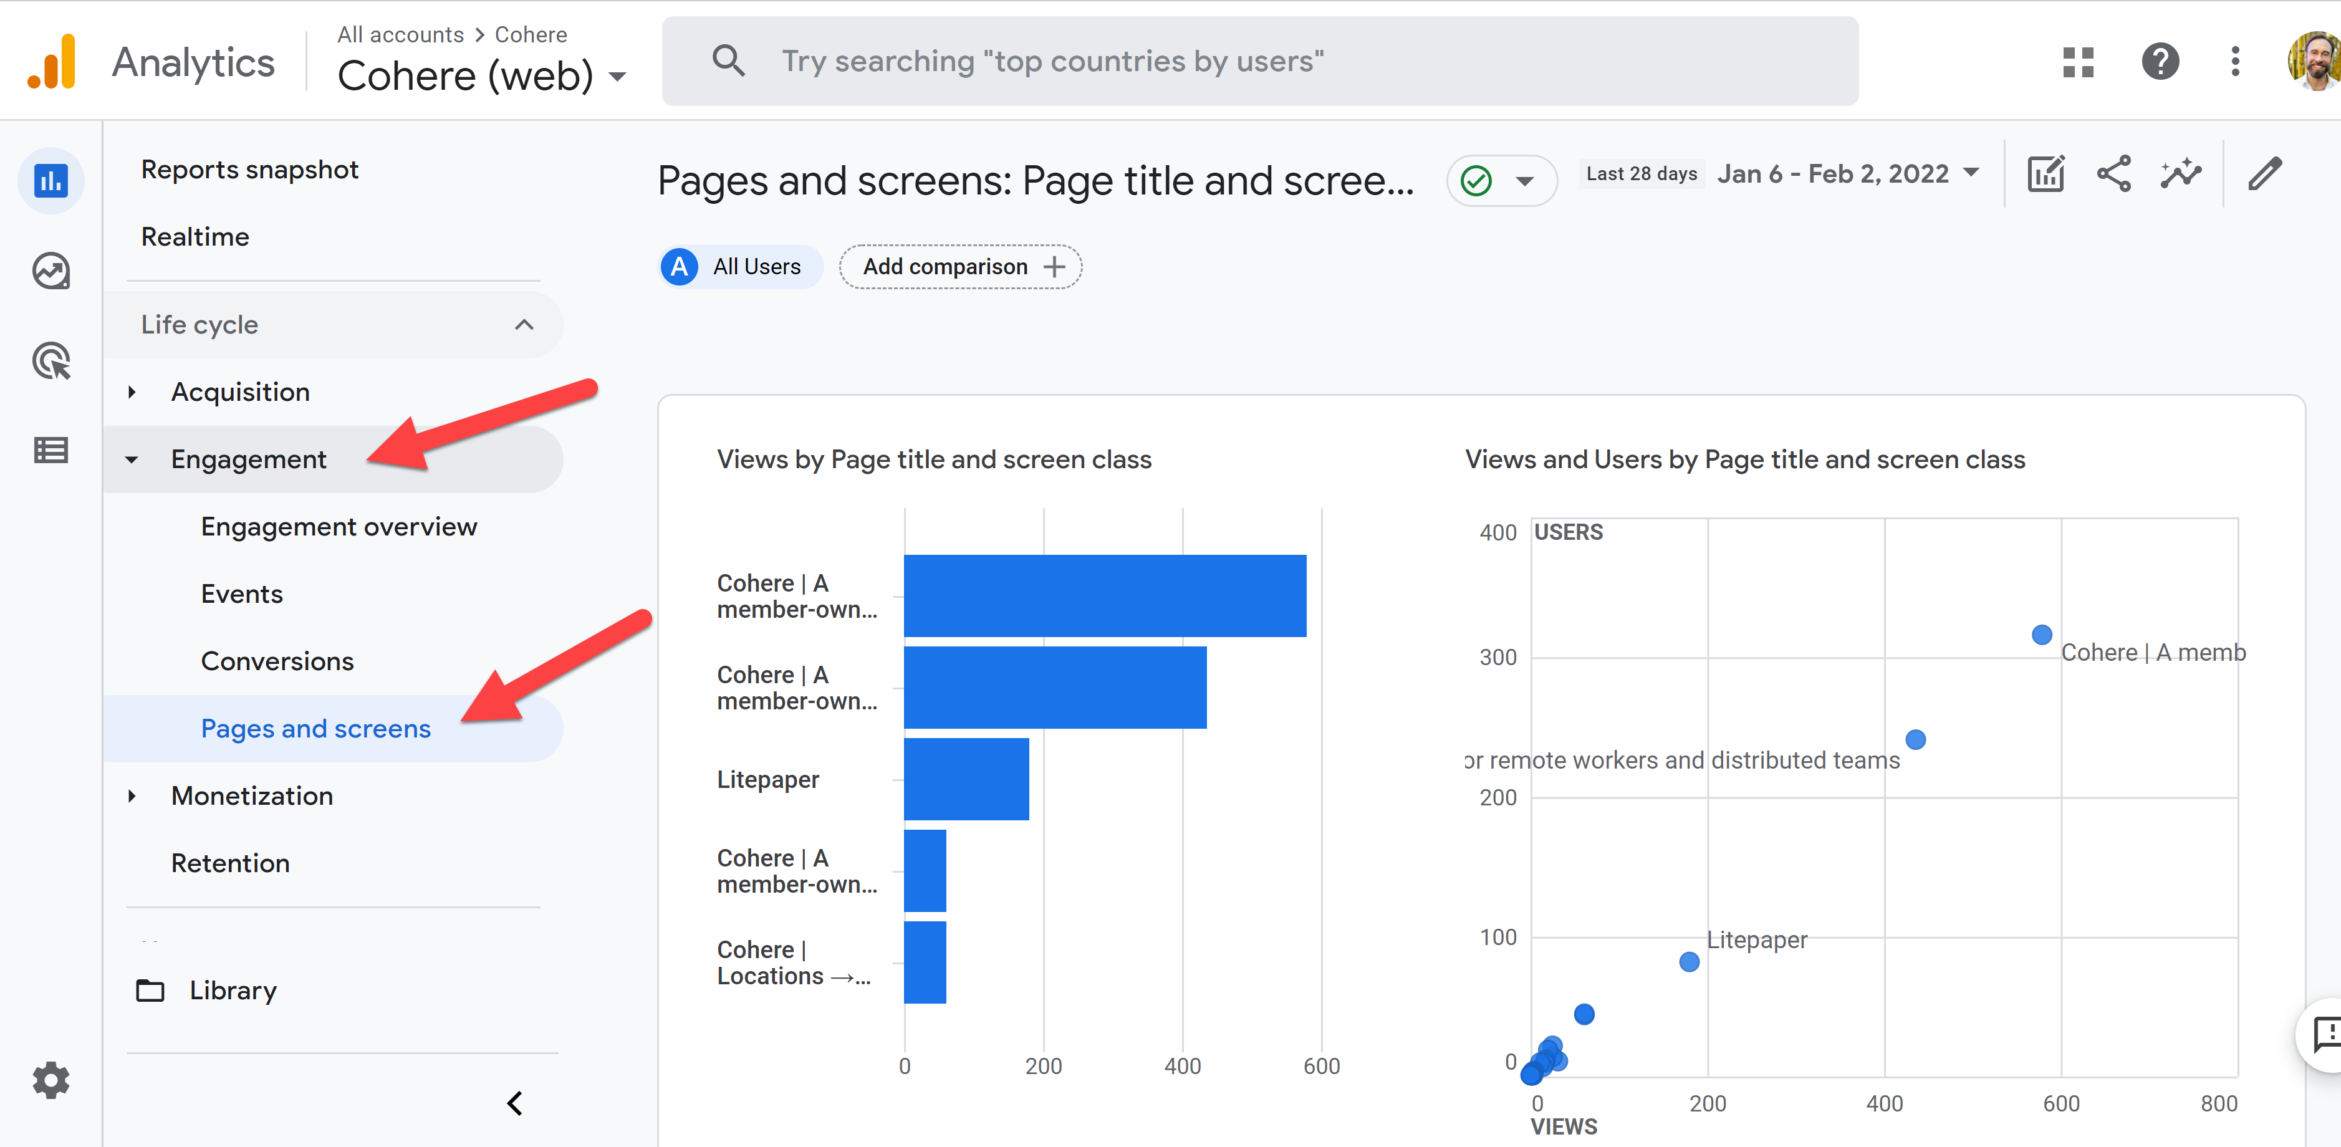Open the Insights sparkline icon
The image size is (2341, 1147).
[x=2181, y=173]
